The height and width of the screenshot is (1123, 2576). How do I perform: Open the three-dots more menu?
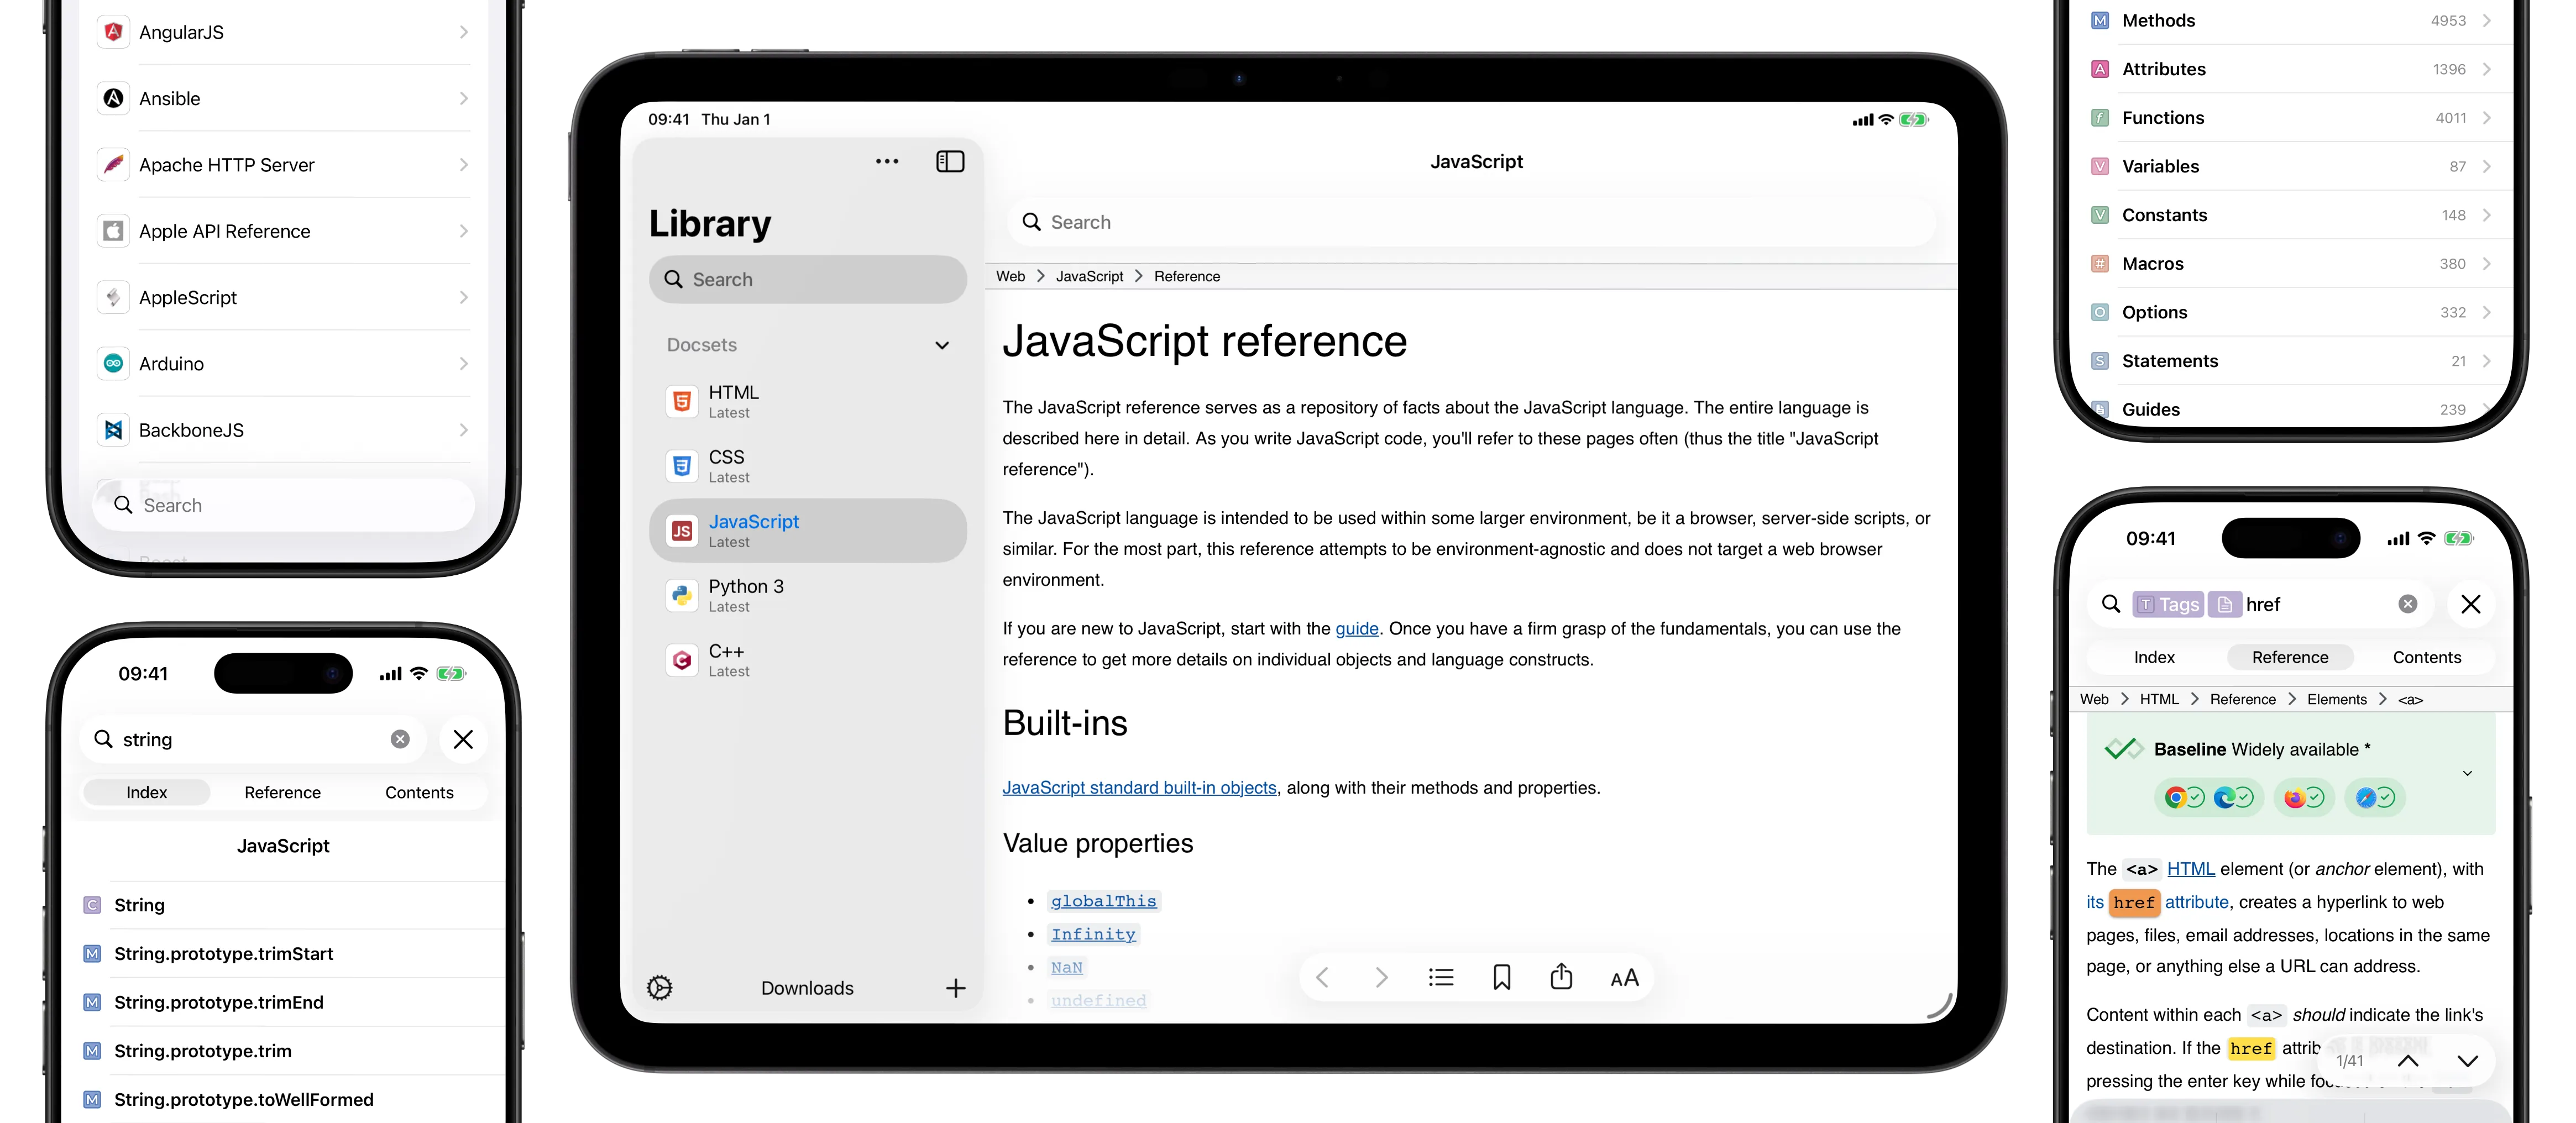(886, 161)
